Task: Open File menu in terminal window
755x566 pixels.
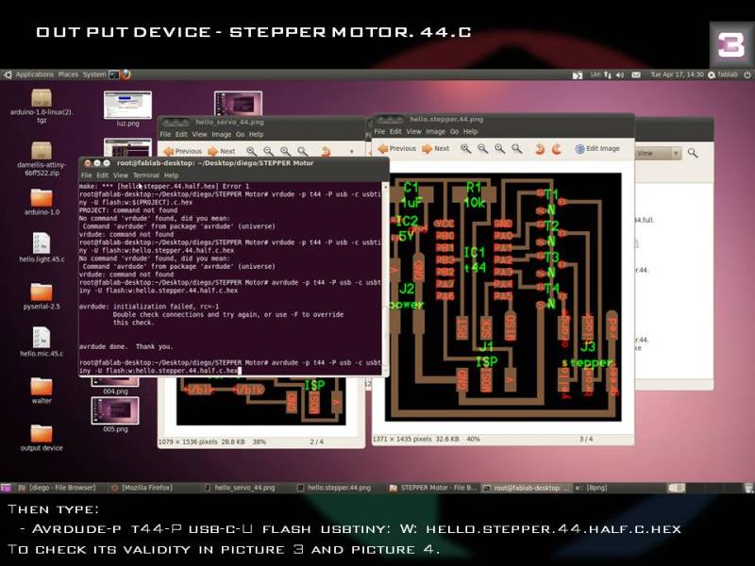Action: (86, 175)
